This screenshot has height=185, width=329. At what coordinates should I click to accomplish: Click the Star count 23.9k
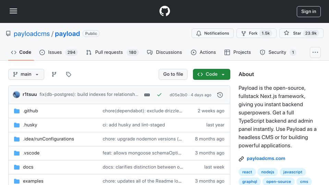click(x=311, y=33)
